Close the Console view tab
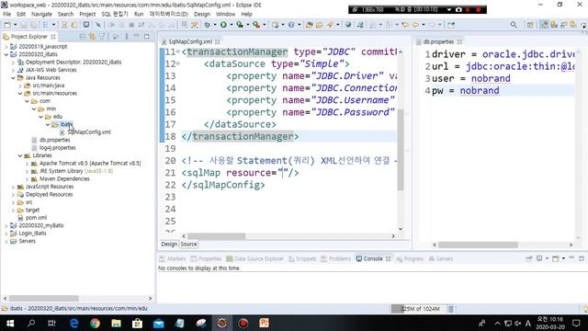Viewport: 588px width, 331px height. pyautogui.click(x=389, y=258)
